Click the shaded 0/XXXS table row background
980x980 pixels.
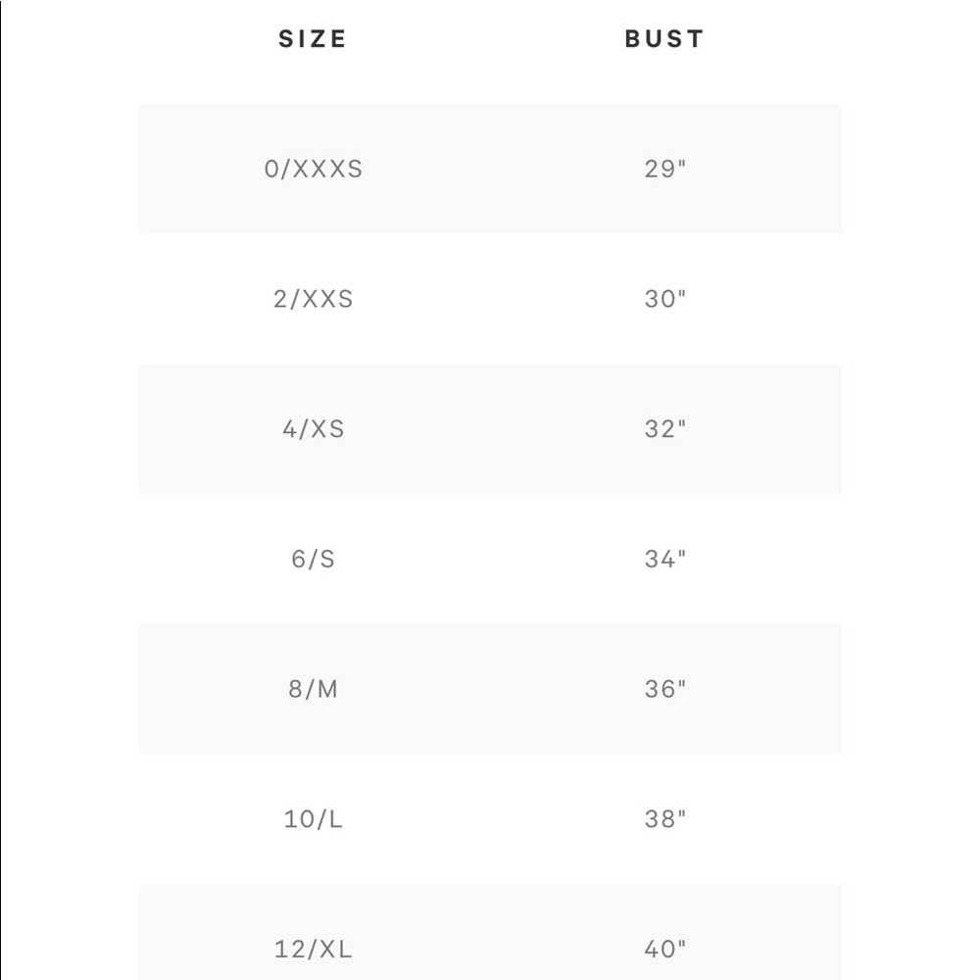click(490, 169)
